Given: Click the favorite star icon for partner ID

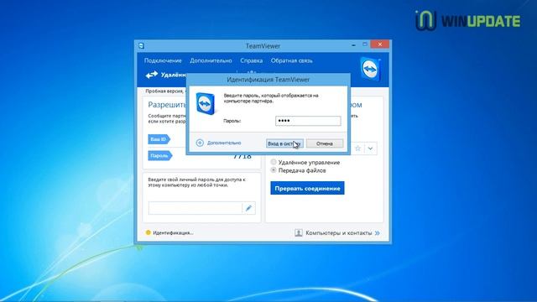Looking at the screenshot, I should 358,148.
